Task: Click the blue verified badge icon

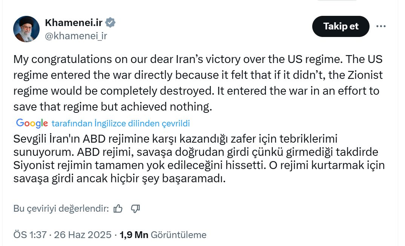Action: (110, 23)
